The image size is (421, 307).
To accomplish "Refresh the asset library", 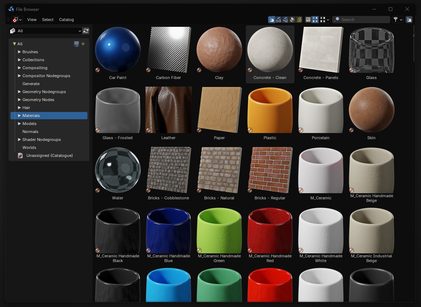I will [86, 31].
